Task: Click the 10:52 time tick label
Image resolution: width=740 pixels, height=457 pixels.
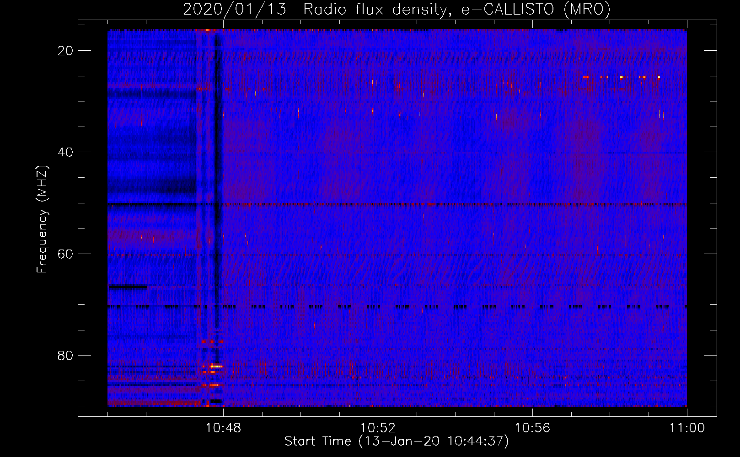Action: click(x=378, y=428)
